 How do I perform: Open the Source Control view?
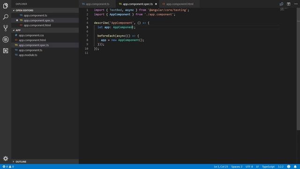[x=6, y=28]
